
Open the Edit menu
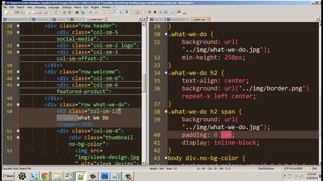coord(12,7)
